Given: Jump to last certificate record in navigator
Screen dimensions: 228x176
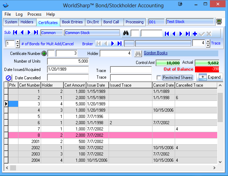Looking at the screenshot, I should 188,34.
